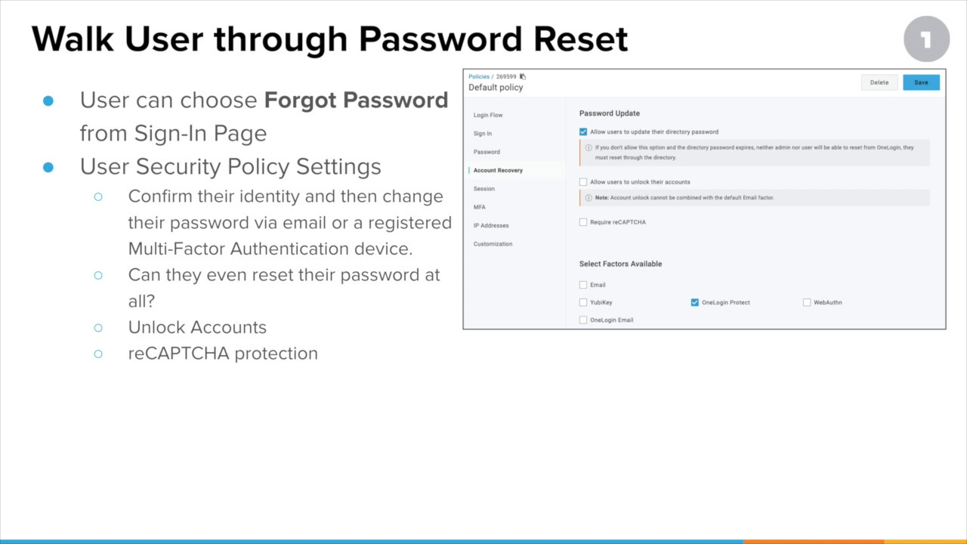The width and height of the screenshot is (967, 544).
Task: Click the info icon in the directory password note
Action: click(589, 147)
